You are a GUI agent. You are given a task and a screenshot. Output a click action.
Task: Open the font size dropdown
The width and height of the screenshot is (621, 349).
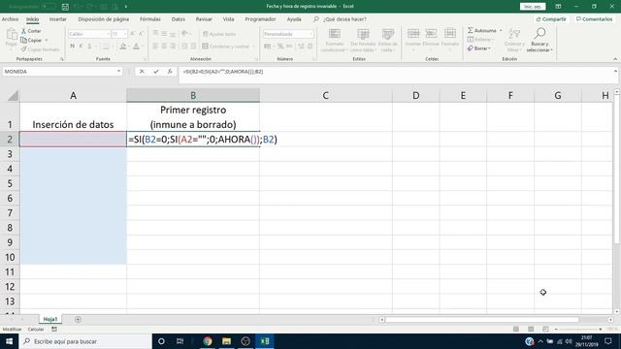click(125, 35)
